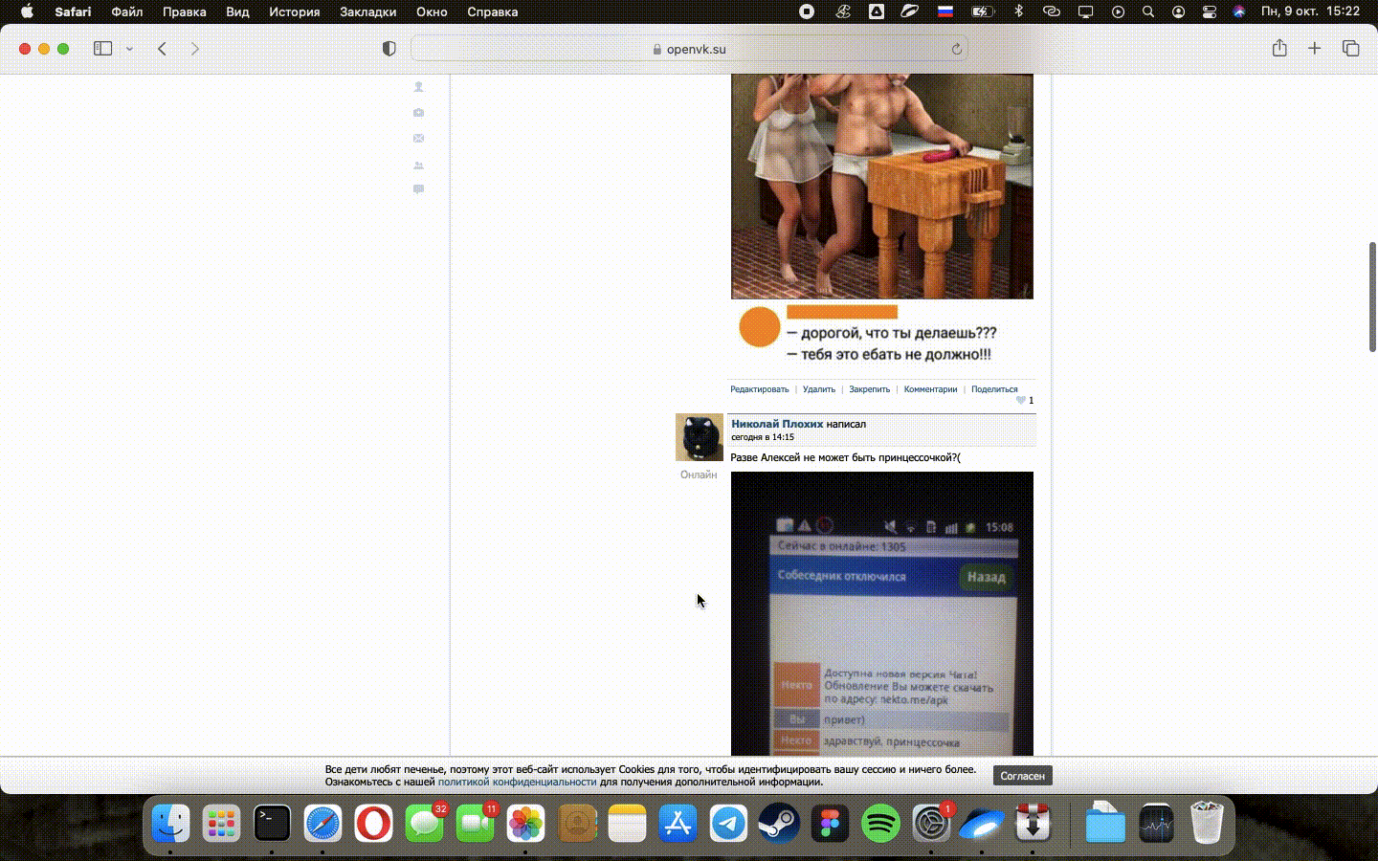
Task: Toggle the Safari sidebar
Action: (102, 49)
